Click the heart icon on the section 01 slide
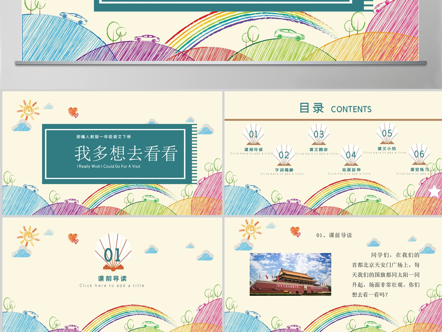This screenshot has width=442, height=332. [73, 239]
